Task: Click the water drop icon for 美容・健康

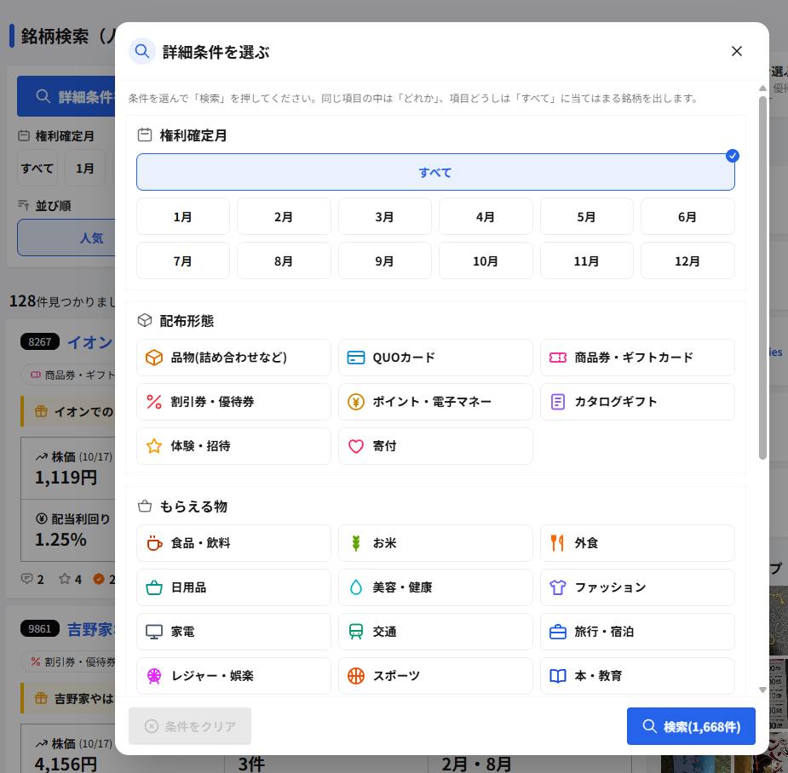Action: click(356, 587)
